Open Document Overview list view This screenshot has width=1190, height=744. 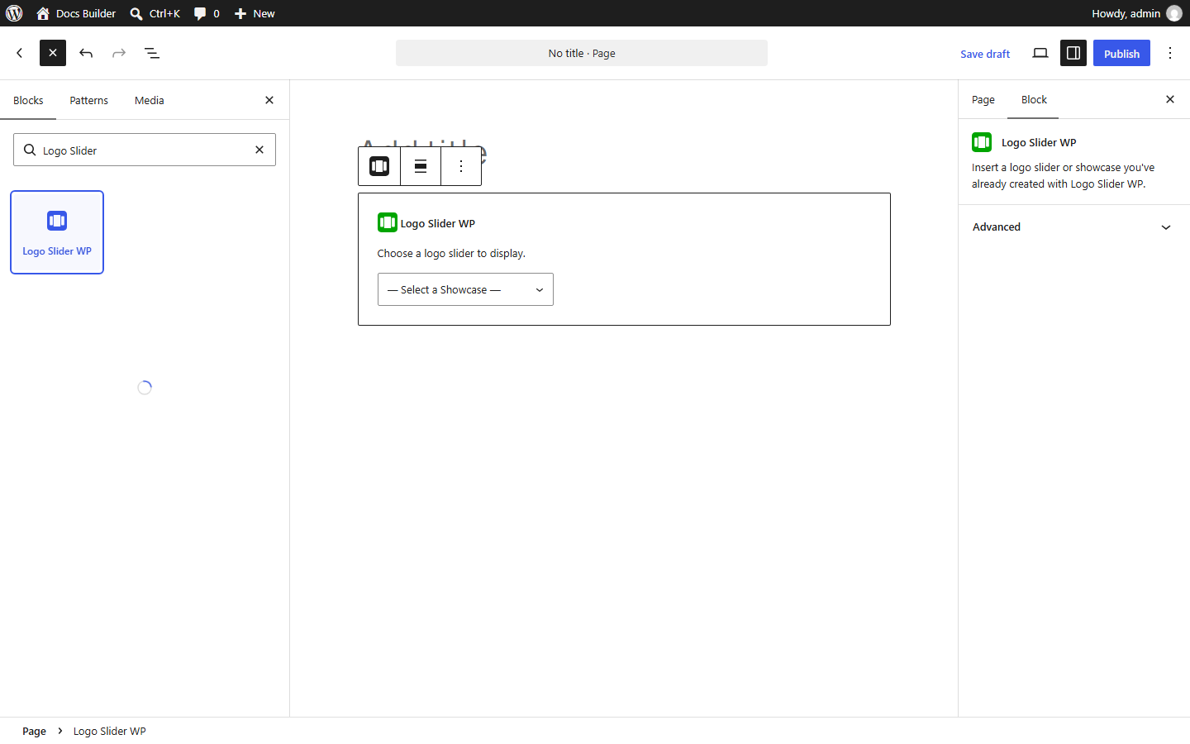(152, 53)
